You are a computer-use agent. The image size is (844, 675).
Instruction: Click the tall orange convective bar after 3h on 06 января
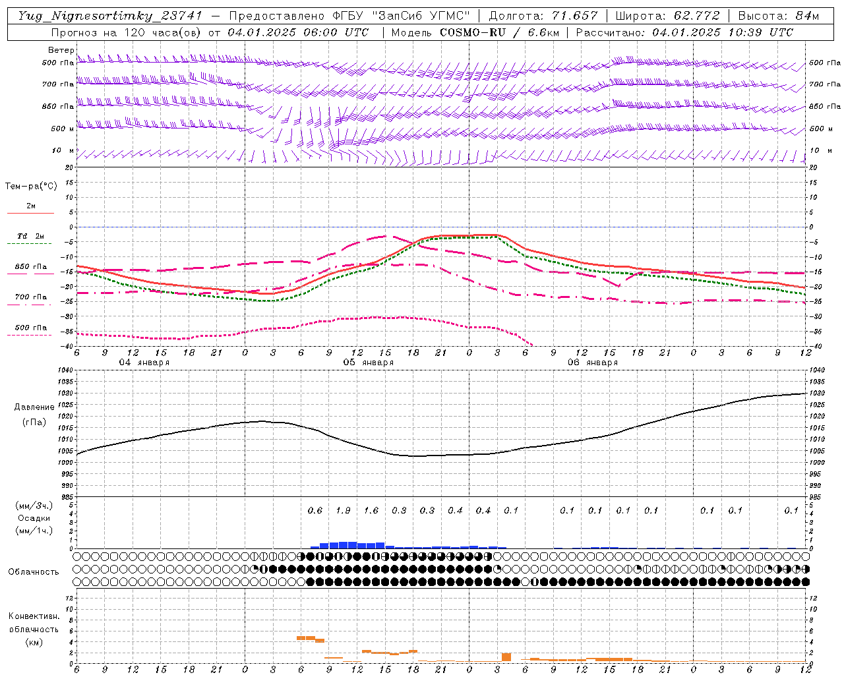pos(506,657)
